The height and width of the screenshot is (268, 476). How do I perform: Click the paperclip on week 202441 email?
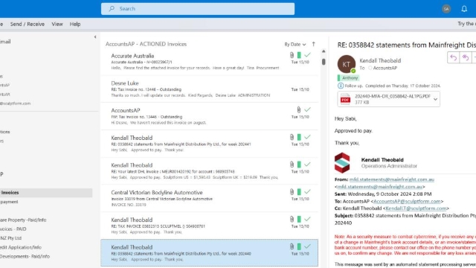click(x=292, y=137)
